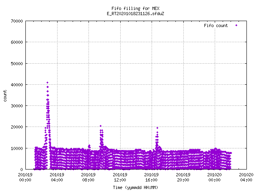Click the x-axis tick label '201019 20:00'
The height and width of the screenshot is (191, 254).
tap(183, 177)
